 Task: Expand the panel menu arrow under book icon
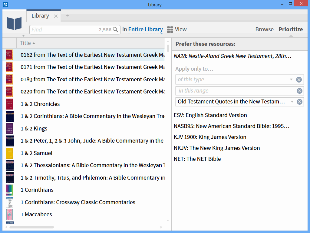point(24,36)
